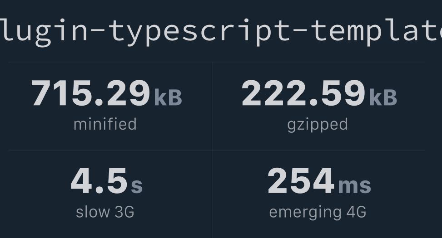The height and width of the screenshot is (238, 442).
Task: Select the 222.59 gzipped size value
Action: (303, 93)
